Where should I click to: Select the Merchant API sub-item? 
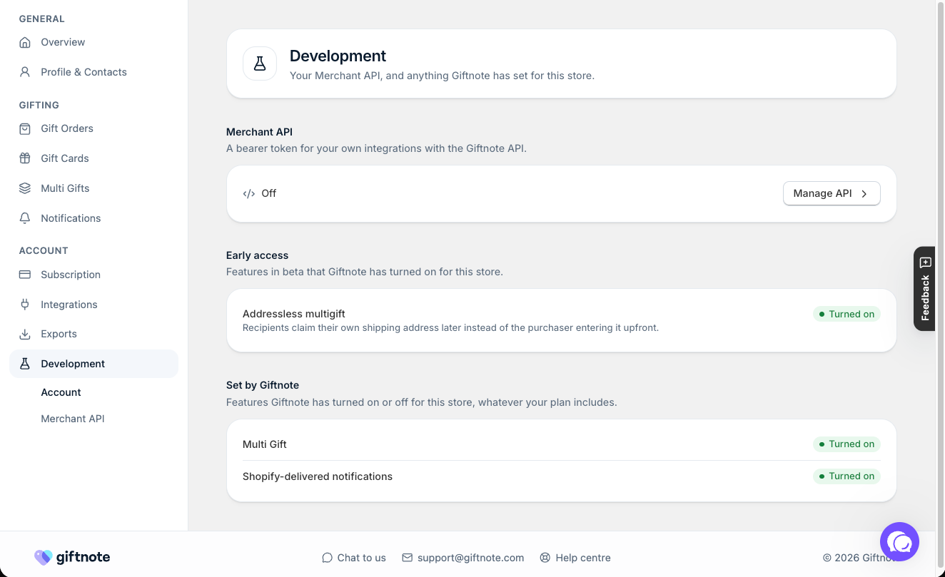(x=73, y=419)
